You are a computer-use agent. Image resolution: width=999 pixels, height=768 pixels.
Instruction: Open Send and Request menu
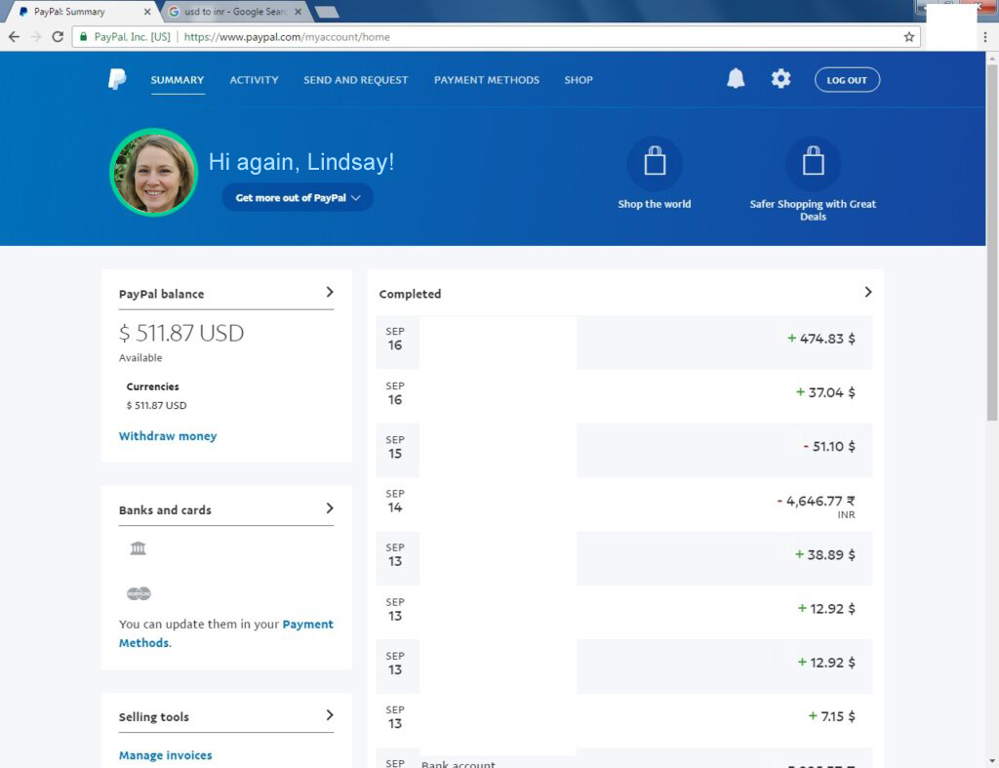(x=355, y=80)
